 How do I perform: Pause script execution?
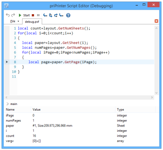coord(38,15)
